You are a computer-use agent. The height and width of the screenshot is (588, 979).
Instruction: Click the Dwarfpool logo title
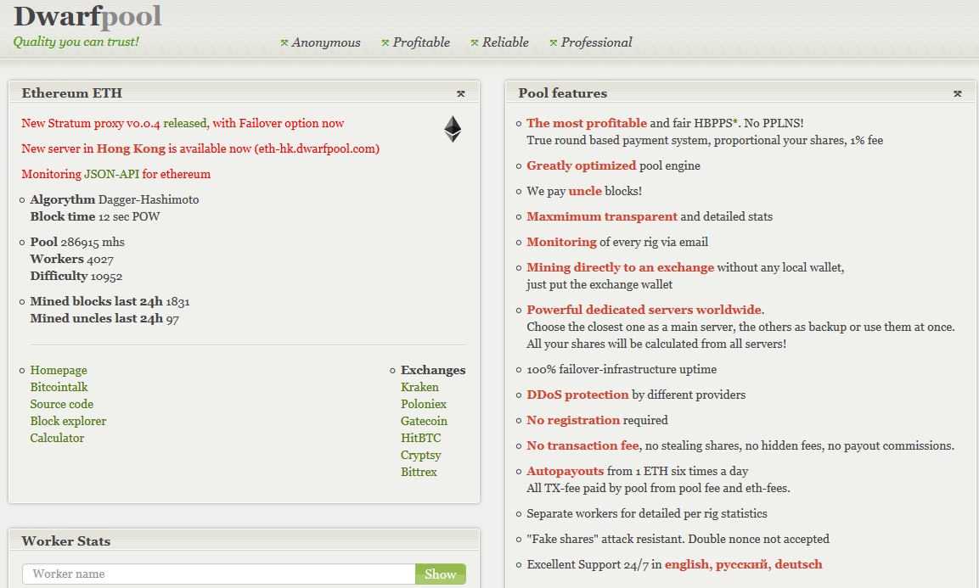pyautogui.click(x=88, y=16)
